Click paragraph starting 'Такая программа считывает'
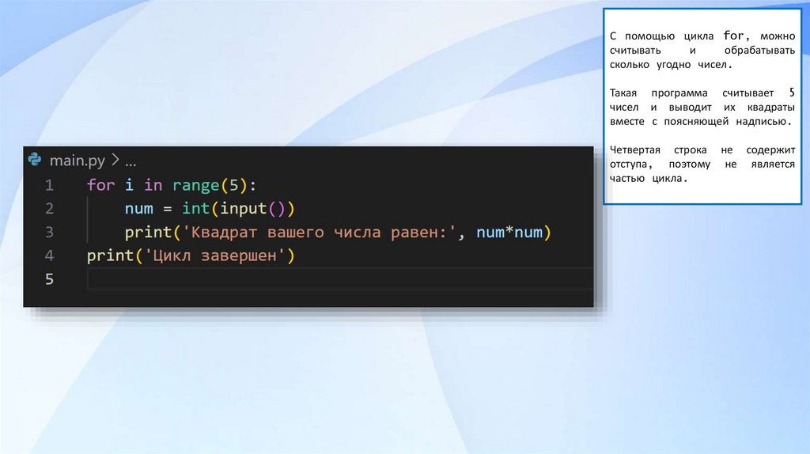Image resolution: width=810 pixels, height=454 pixels. pos(702,107)
